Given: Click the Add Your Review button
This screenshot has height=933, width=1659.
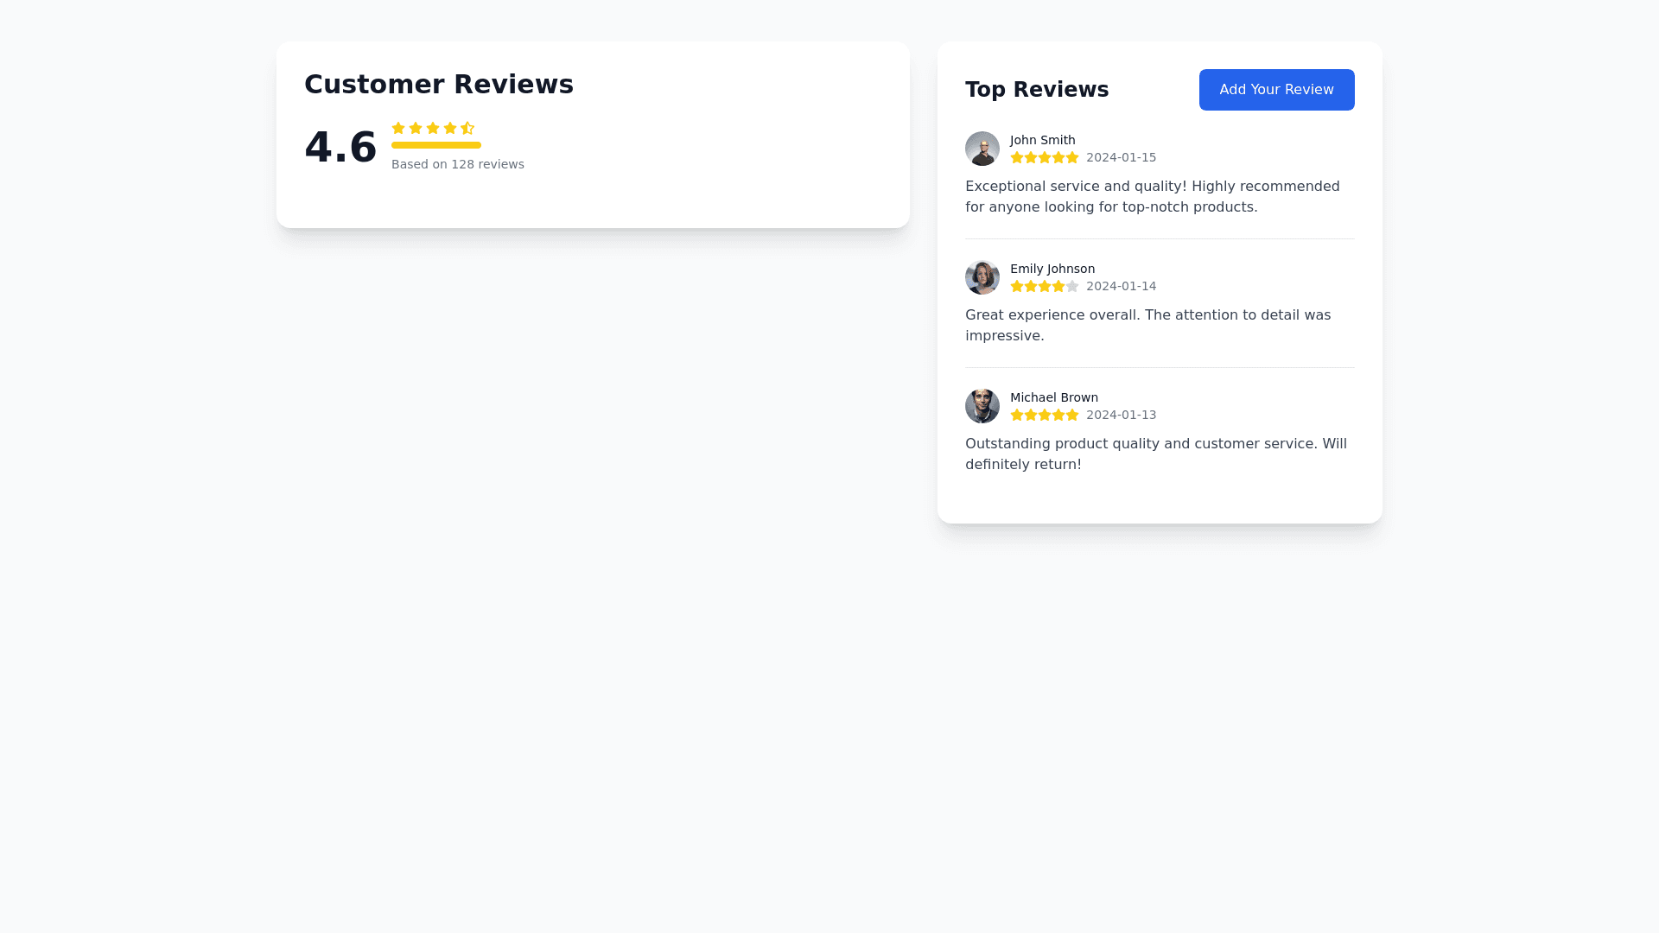Looking at the screenshot, I should click(1276, 90).
